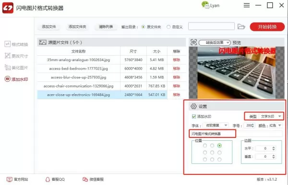Screen dimensions: 288x185
Task: Select the 原文件夹 output option
Action: tap(144, 27)
